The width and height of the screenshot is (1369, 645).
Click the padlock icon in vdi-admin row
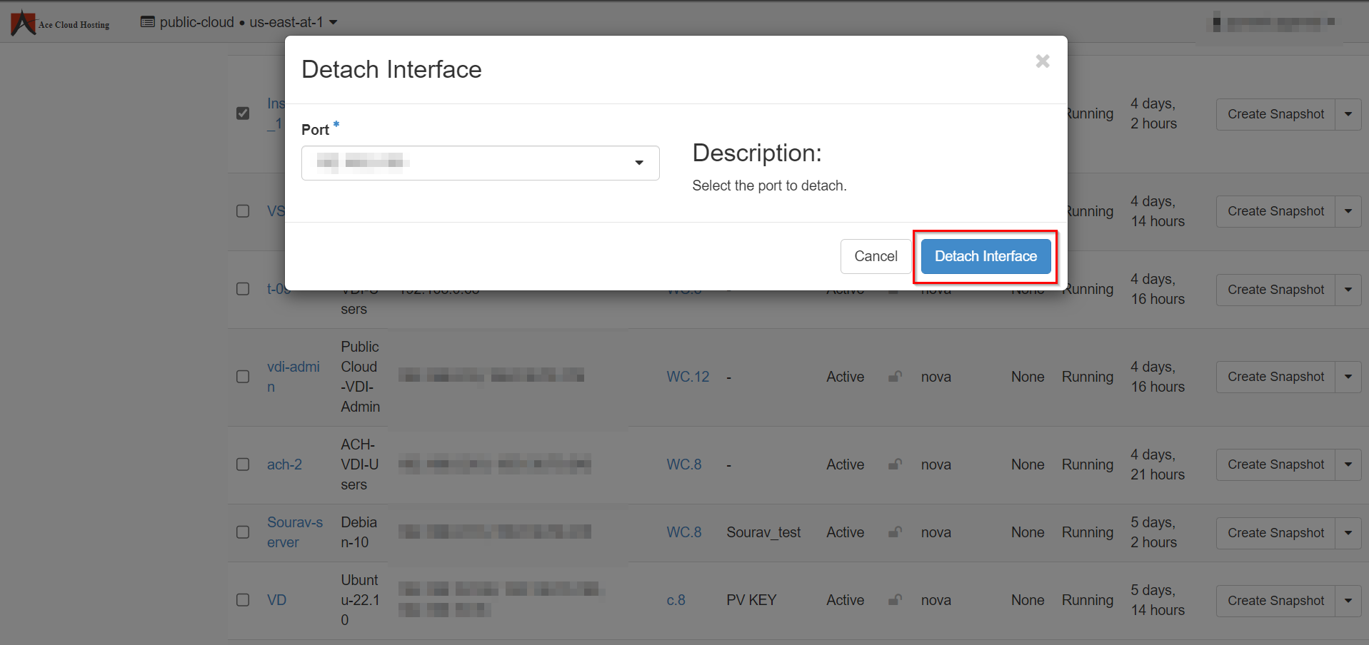point(894,377)
